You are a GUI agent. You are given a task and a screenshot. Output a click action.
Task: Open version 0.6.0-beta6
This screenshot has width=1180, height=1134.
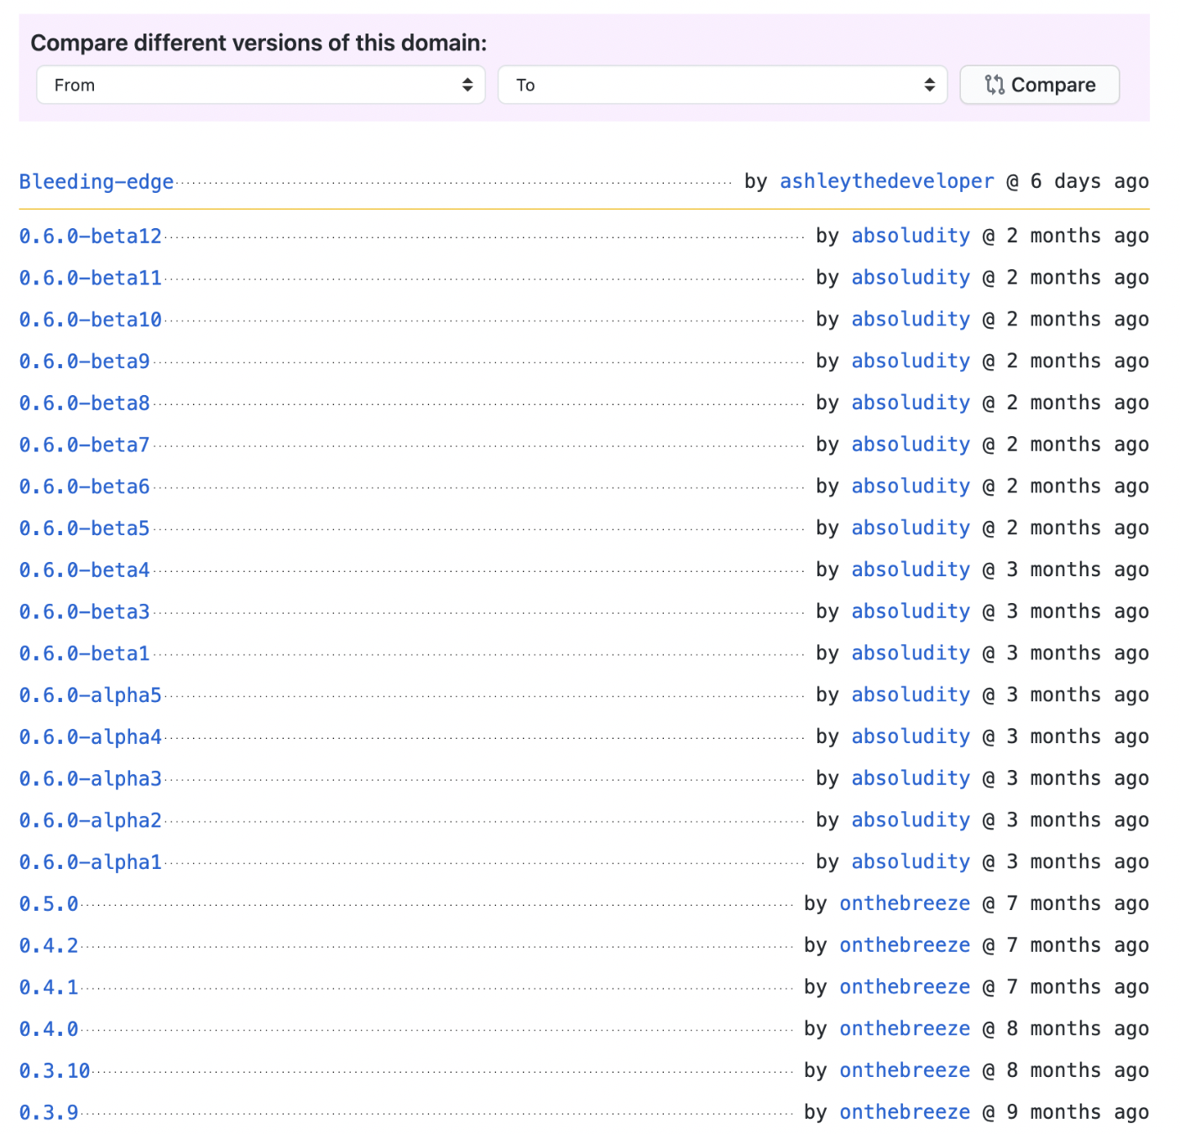[85, 486]
